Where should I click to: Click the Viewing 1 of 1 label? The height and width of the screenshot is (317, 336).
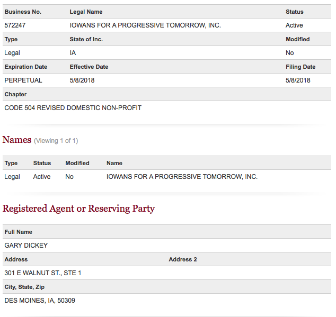56,141
